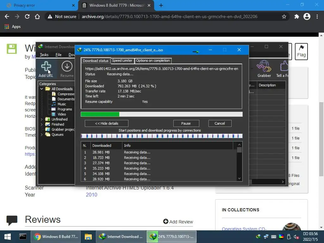Click the Not secure warning icon
The image size is (324, 243).
click(50, 16)
